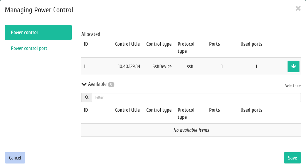306x168 pixels.
Task: Click the Available section label
Action: pos(97,84)
